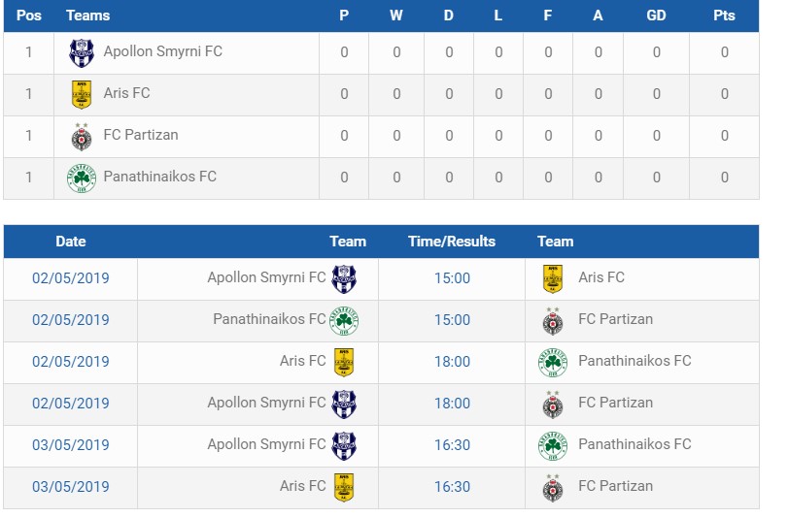Click Panathinaikos crest in 16:30 fixture row
Viewport: 788px width, 518px height.
pyautogui.click(x=552, y=445)
